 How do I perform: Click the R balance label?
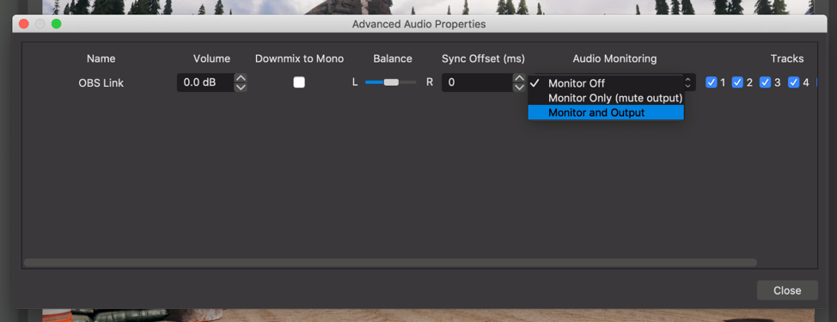(x=429, y=82)
